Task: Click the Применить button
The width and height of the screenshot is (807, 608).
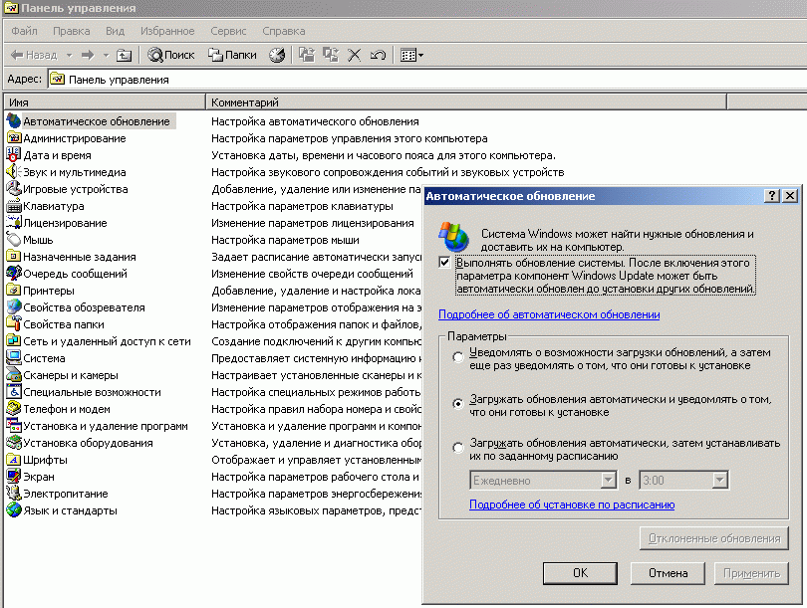Action: point(751,572)
